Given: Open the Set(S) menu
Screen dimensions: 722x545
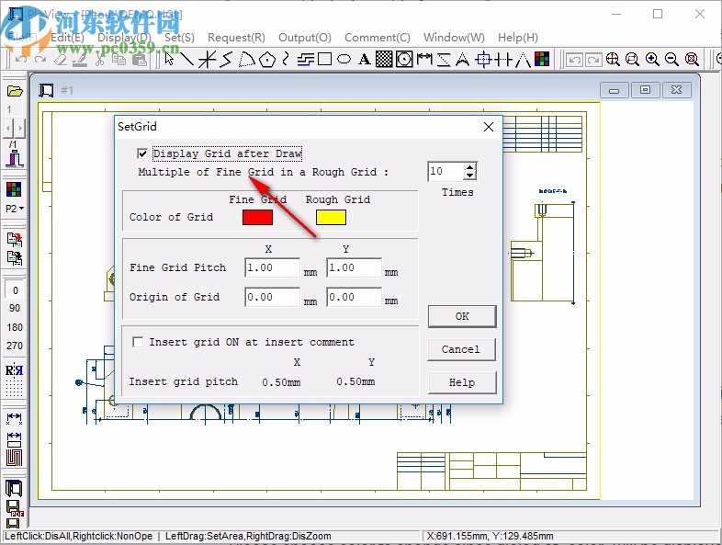Looking at the screenshot, I should 179,38.
